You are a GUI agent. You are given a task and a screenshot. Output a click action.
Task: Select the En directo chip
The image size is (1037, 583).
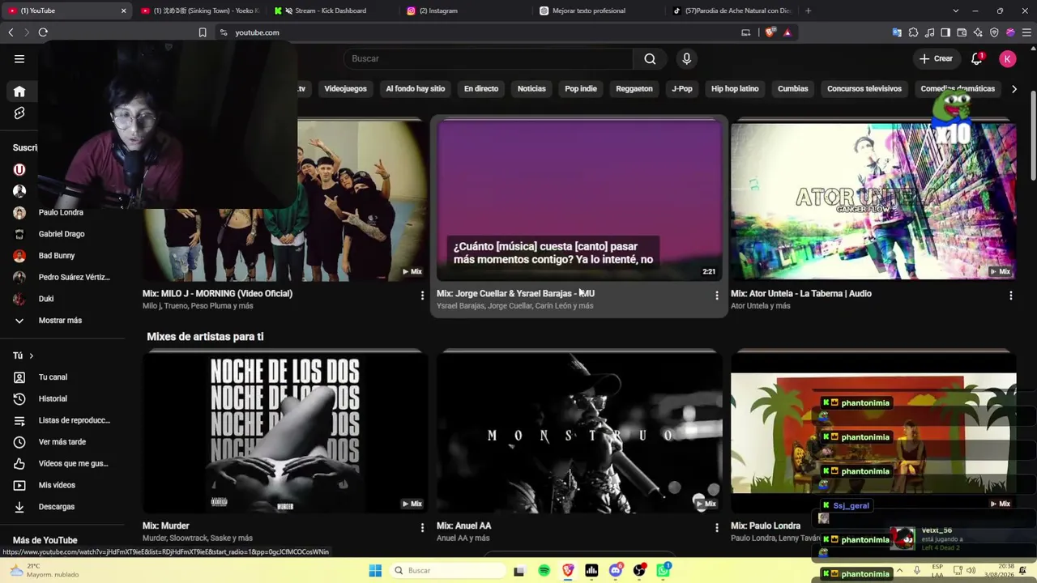[481, 89]
